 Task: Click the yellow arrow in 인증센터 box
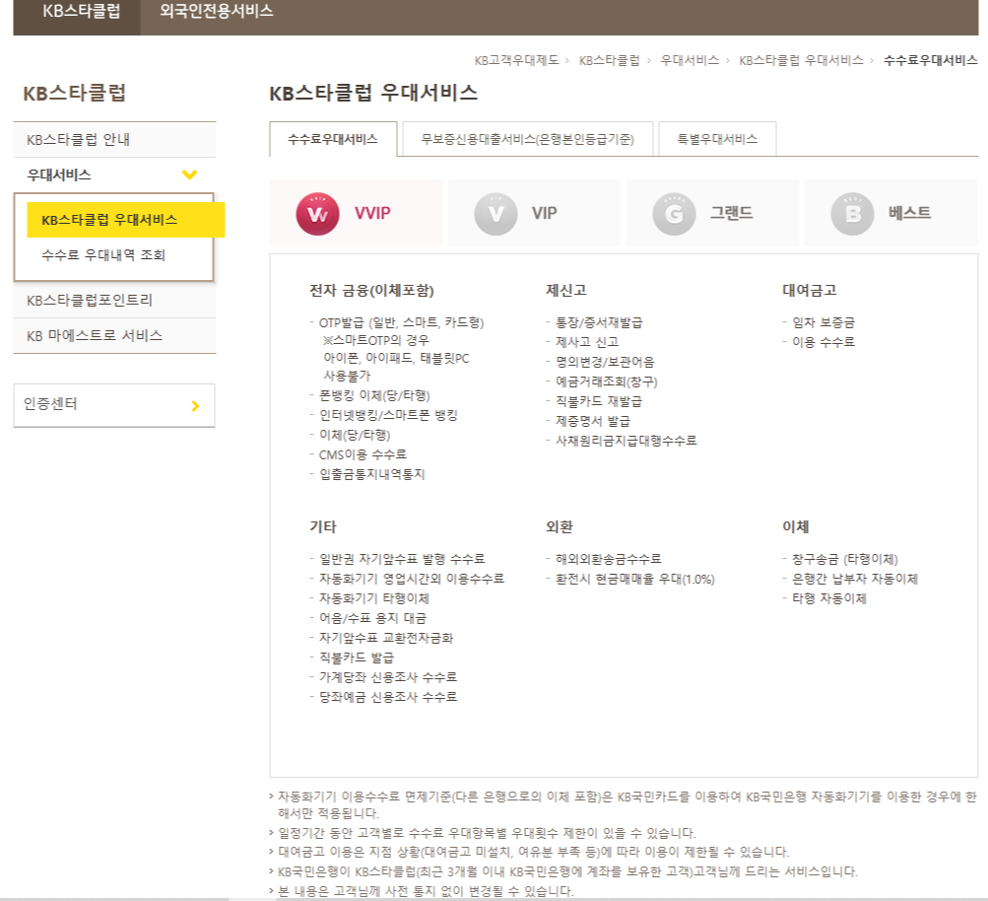click(195, 406)
